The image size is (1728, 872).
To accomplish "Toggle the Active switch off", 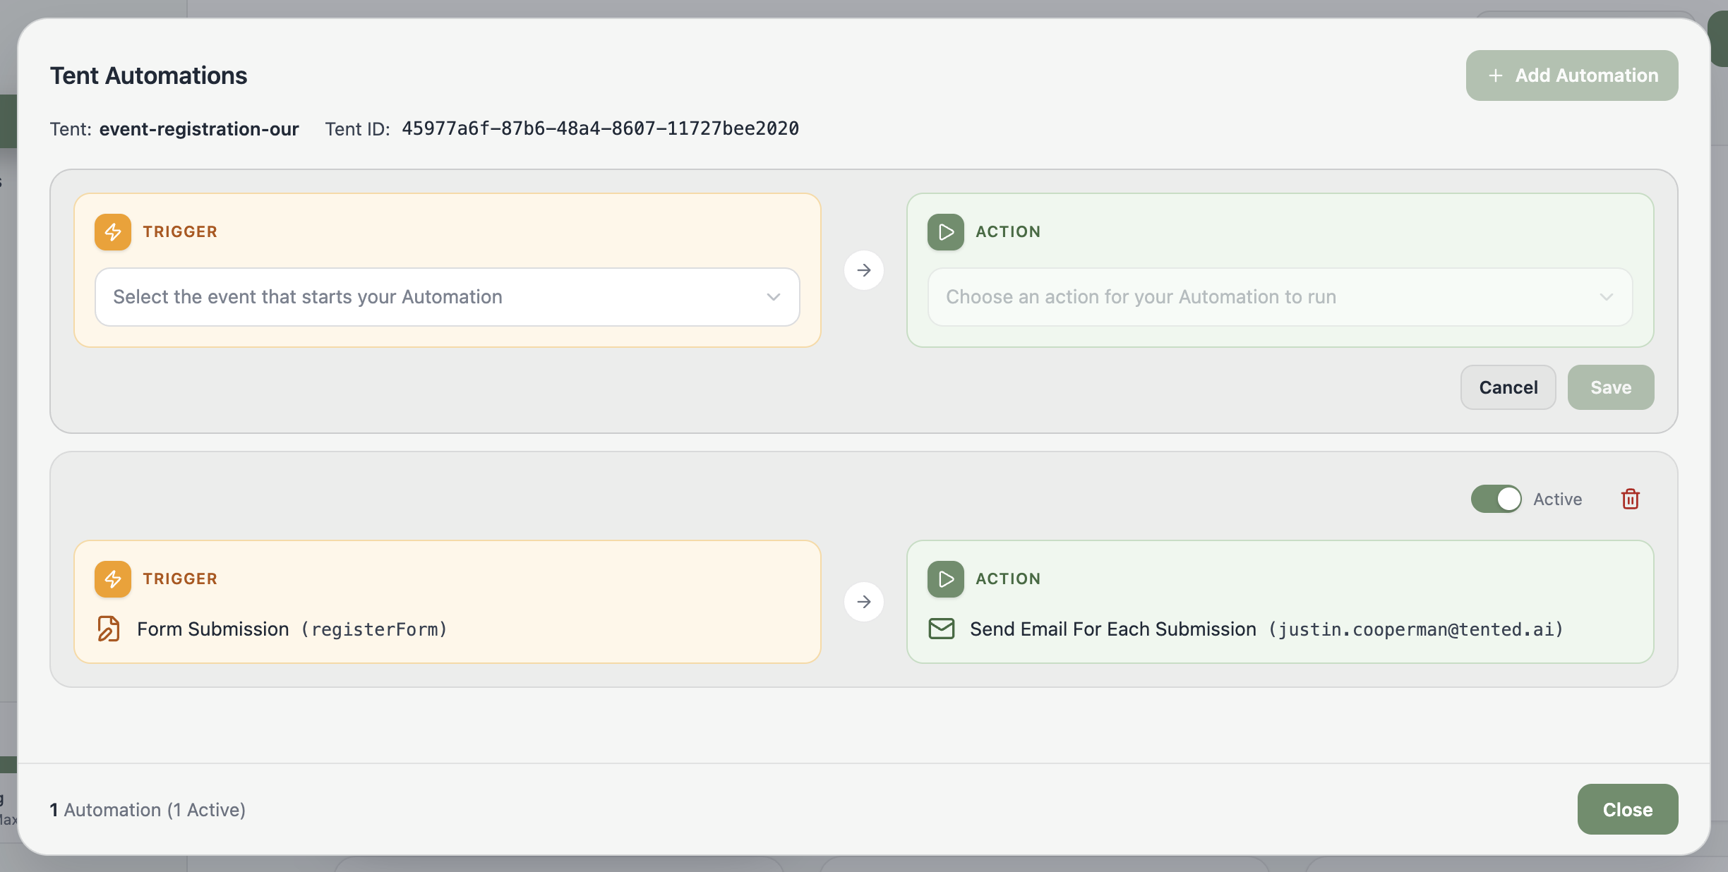I will pyautogui.click(x=1496, y=499).
